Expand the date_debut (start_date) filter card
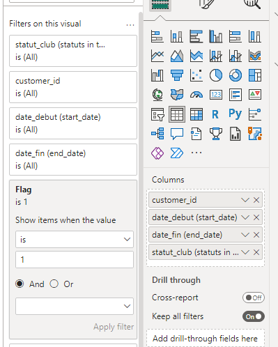The height and width of the screenshot is (347, 278). point(73,123)
